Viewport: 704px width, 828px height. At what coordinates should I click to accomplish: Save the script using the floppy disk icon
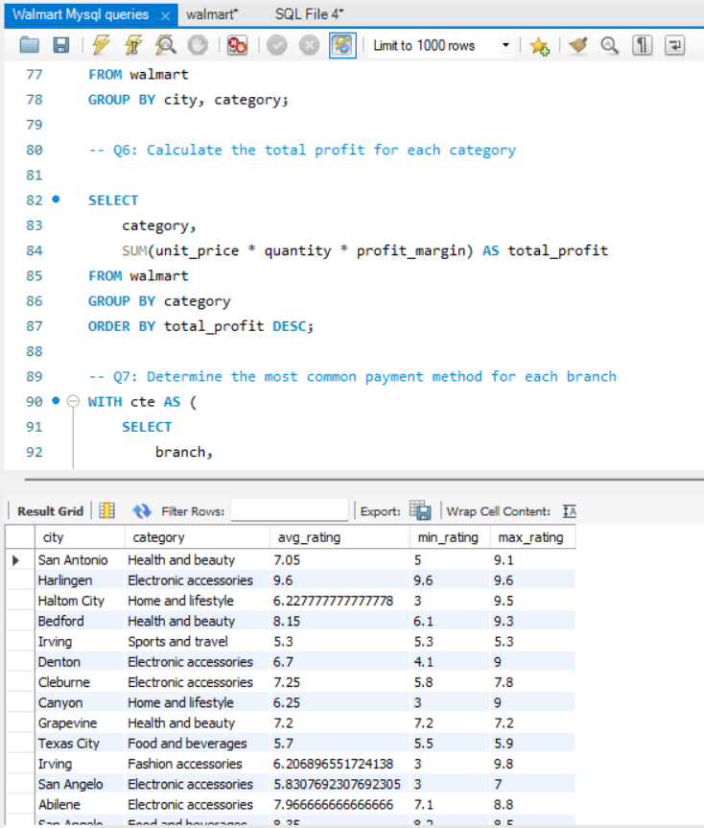click(x=60, y=45)
